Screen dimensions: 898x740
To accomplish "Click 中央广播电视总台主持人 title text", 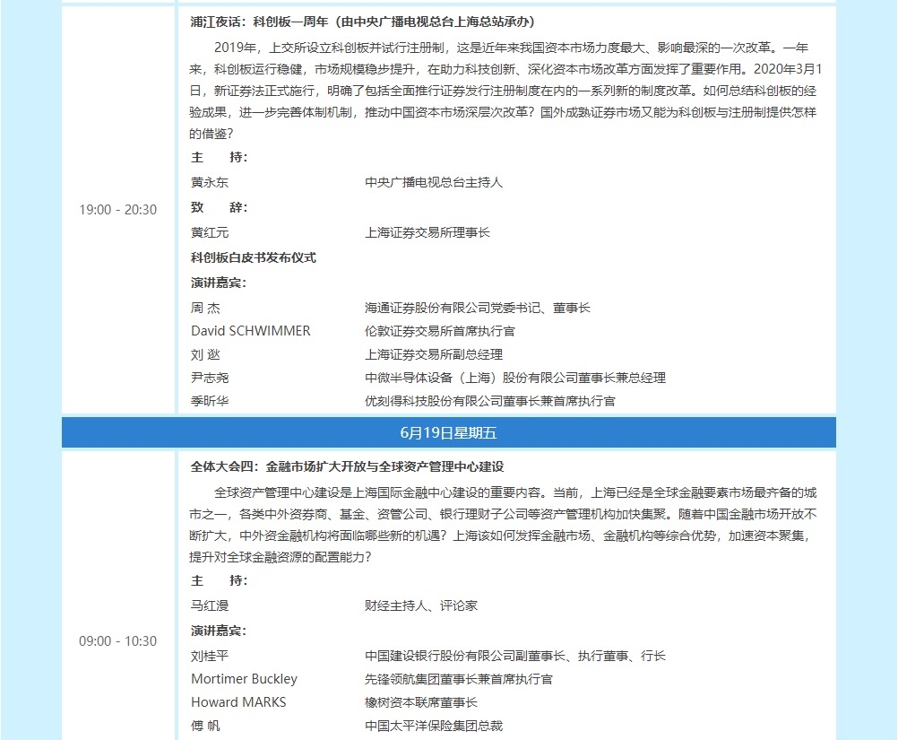I will click(x=434, y=182).
